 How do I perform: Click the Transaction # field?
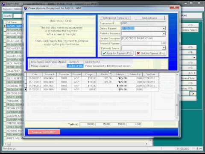143,23
